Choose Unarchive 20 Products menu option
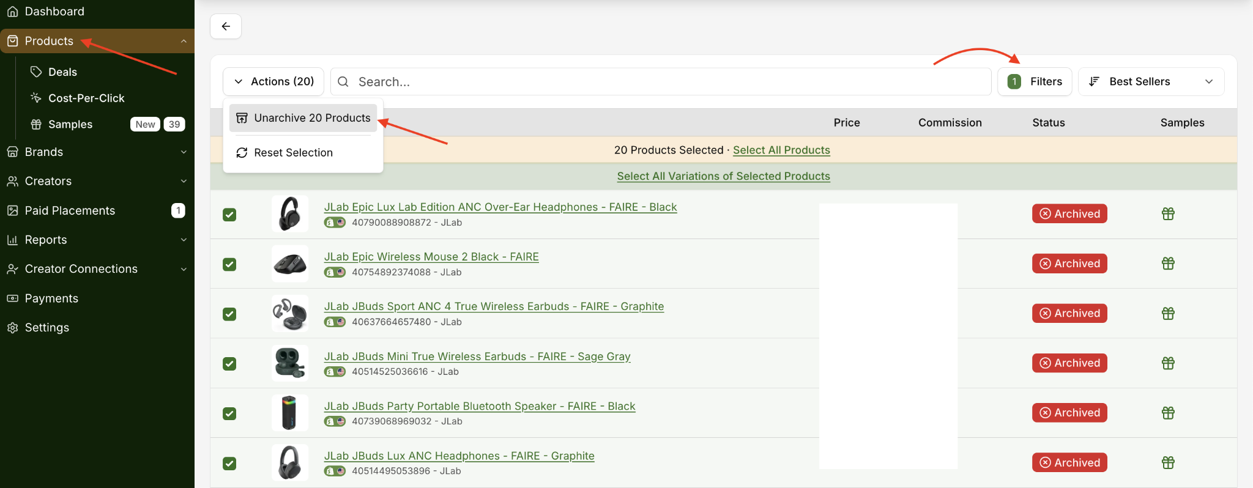The width and height of the screenshot is (1253, 488). 303,118
